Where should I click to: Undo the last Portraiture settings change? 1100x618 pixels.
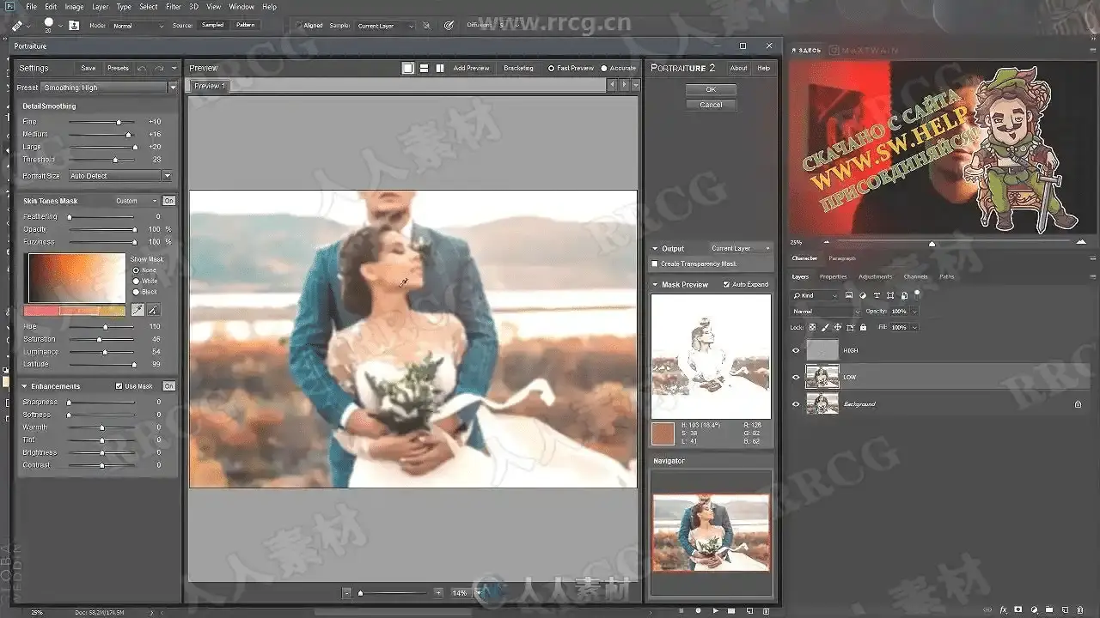click(x=142, y=68)
